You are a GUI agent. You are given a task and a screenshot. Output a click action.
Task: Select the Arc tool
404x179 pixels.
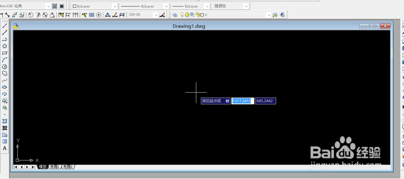click(x=4, y=60)
